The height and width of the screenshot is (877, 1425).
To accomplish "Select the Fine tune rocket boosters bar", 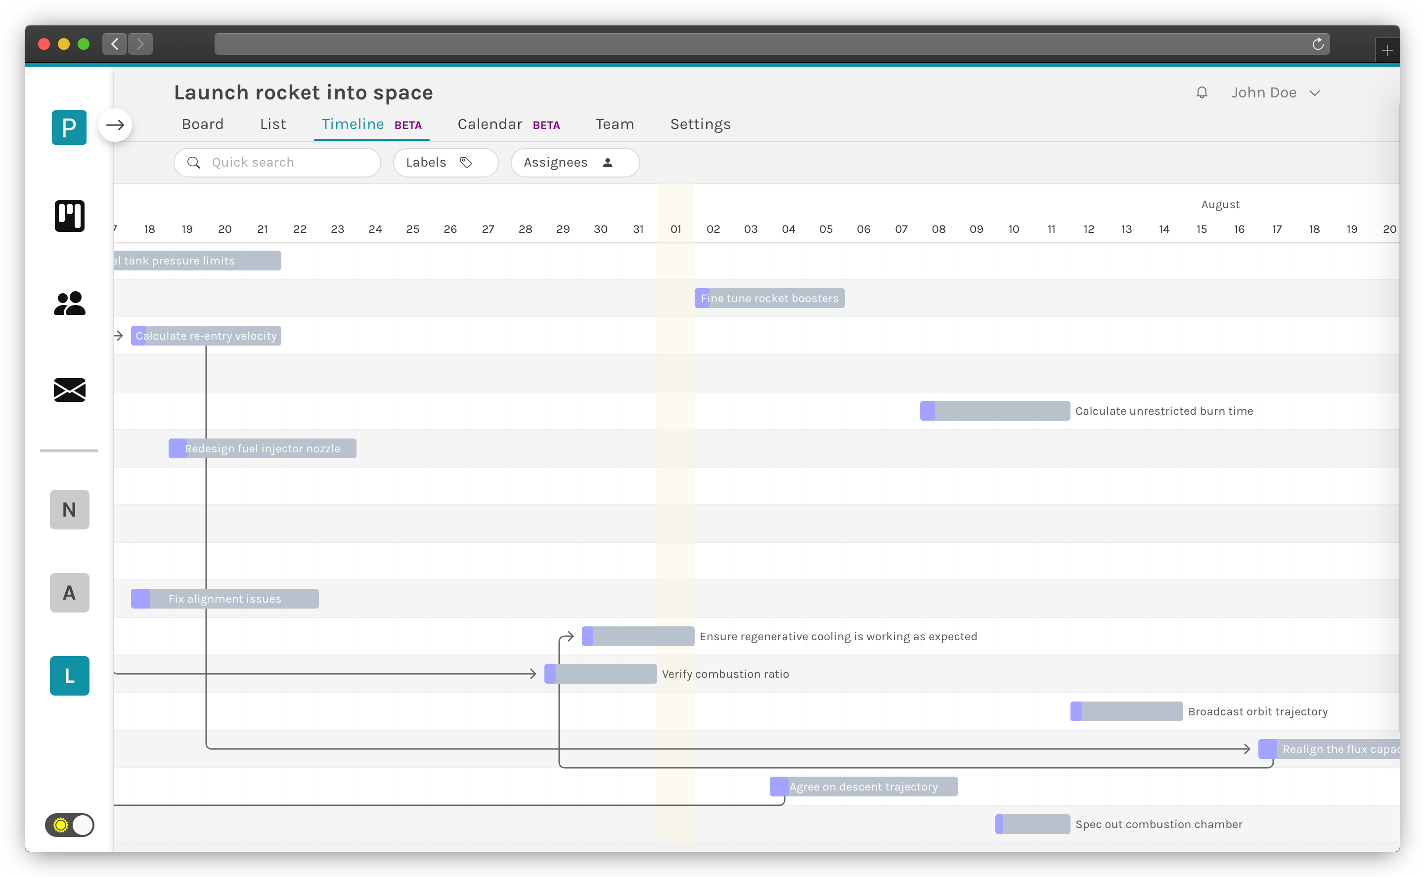I will (x=769, y=298).
